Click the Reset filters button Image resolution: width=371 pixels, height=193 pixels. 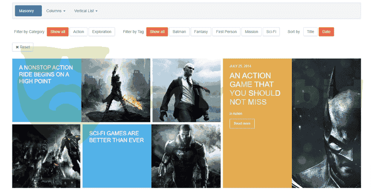point(23,47)
